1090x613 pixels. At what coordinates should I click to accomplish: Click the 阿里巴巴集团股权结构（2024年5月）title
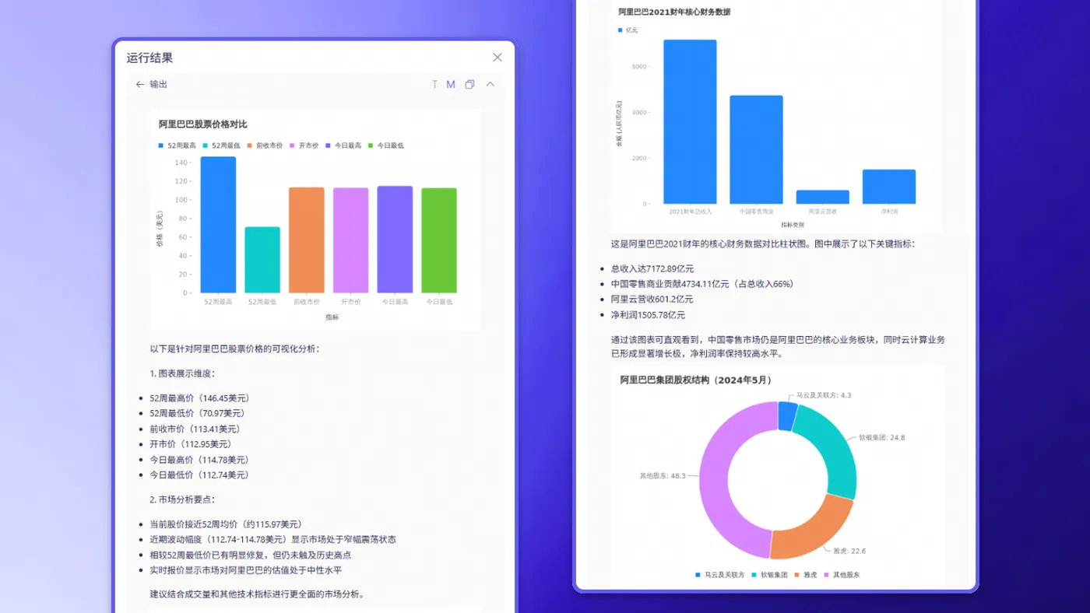696,380
